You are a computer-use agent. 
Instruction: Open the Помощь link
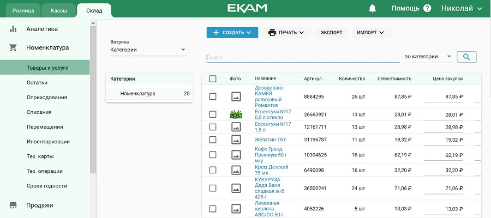point(405,8)
